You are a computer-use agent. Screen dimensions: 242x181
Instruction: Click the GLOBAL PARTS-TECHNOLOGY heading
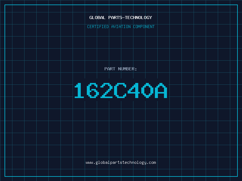point(121,17)
